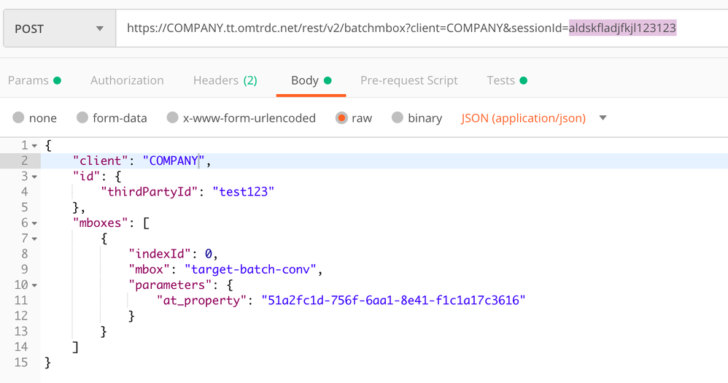This screenshot has height=383, width=728.
Task: Click the at_property value string in editor
Action: tap(393, 301)
